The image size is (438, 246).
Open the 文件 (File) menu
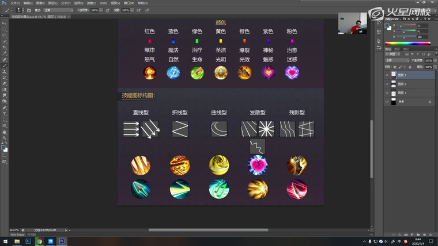(14, 3)
